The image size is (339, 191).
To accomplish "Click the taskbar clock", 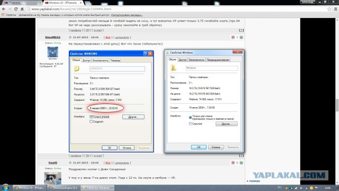I will pyautogui.click(x=327, y=188).
